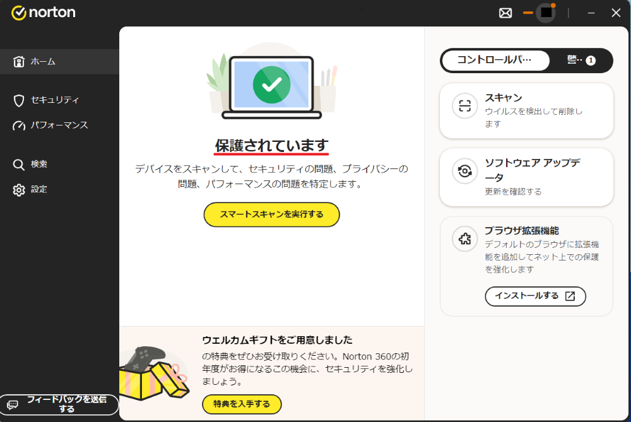Click the speedometer performance icon
The height and width of the screenshot is (422, 631).
click(x=18, y=126)
